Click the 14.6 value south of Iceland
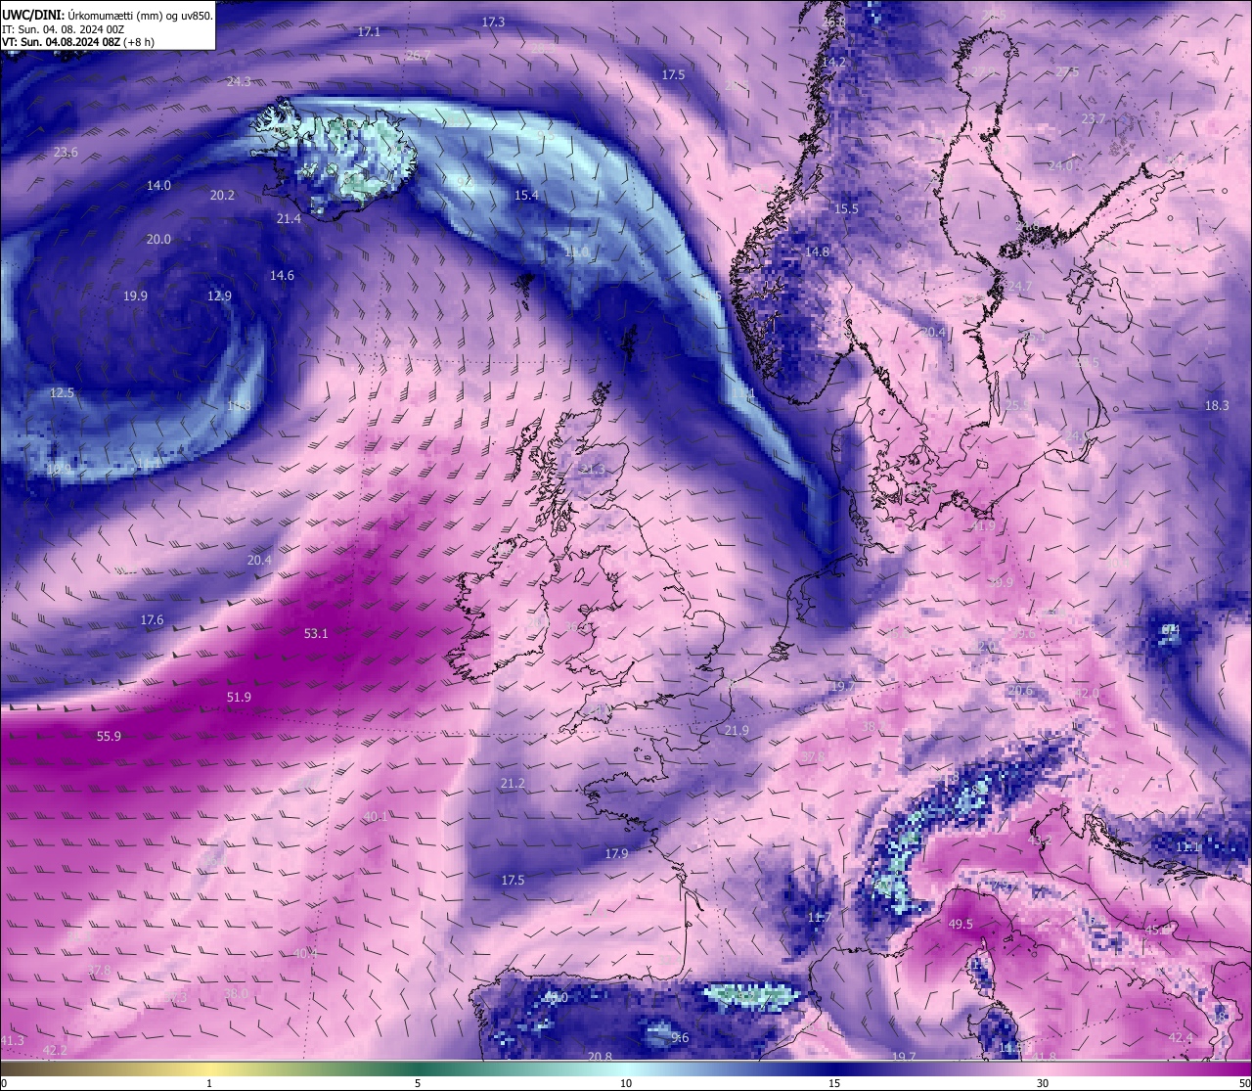 [x=282, y=275]
